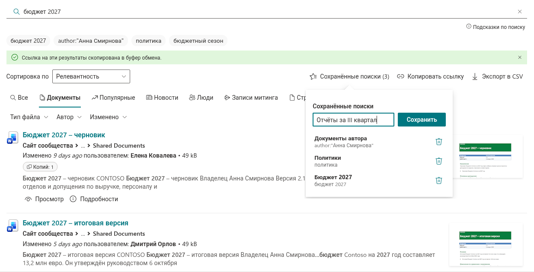This screenshot has height=272, width=534.
Task: Select the «бюджет 2027» suggestion chip
Action: pos(28,41)
